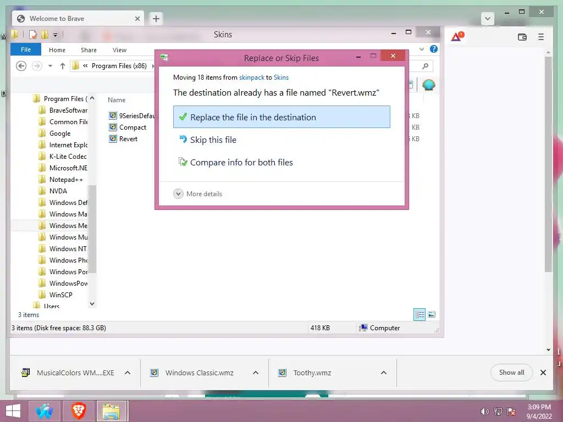This screenshot has width=563, height=422.
Task: Open Brave from the taskbar
Action: (x=79, y=411)
